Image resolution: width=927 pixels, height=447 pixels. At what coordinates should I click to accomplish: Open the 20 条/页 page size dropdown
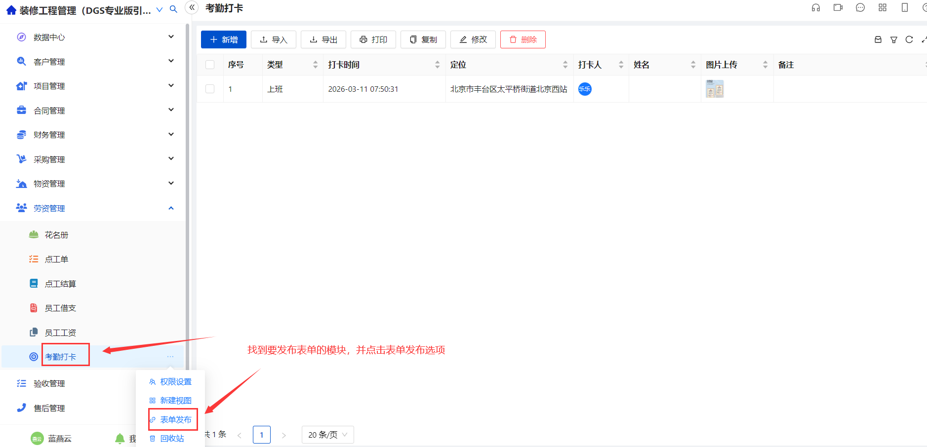point(327,435)
